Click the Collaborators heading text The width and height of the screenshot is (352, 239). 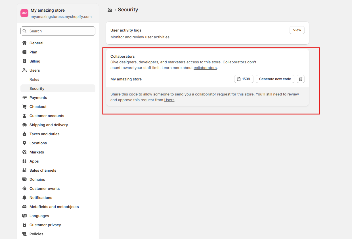[x=123, y=56]
